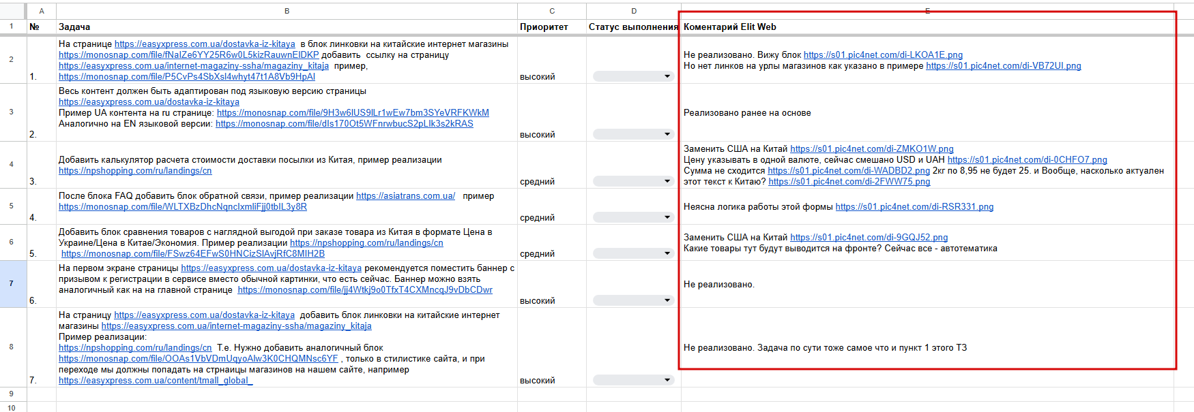Open status dropdown for task 4

click(667, 217)
